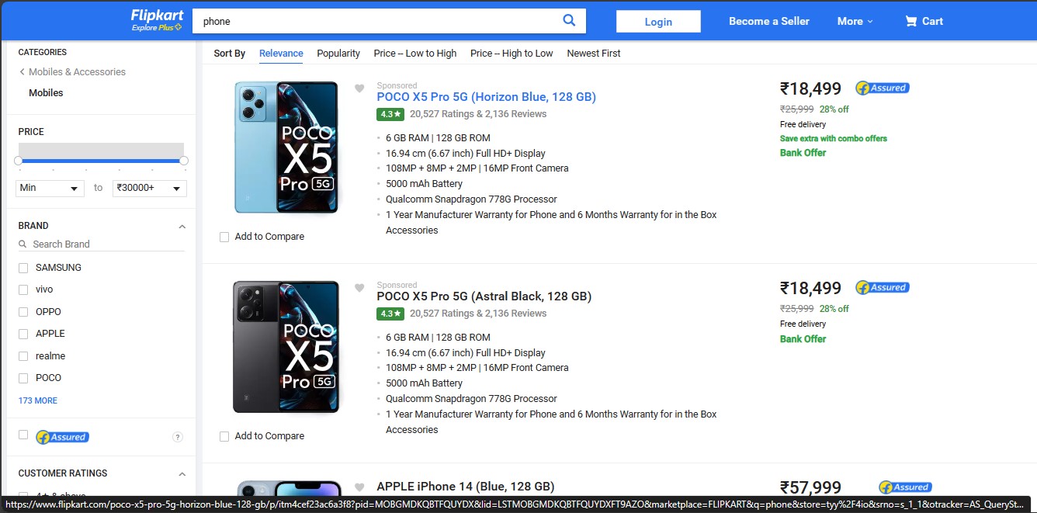Open the Min price dropdown
The width and height of the screenshot is (1037, 513).
click(50, 189)
